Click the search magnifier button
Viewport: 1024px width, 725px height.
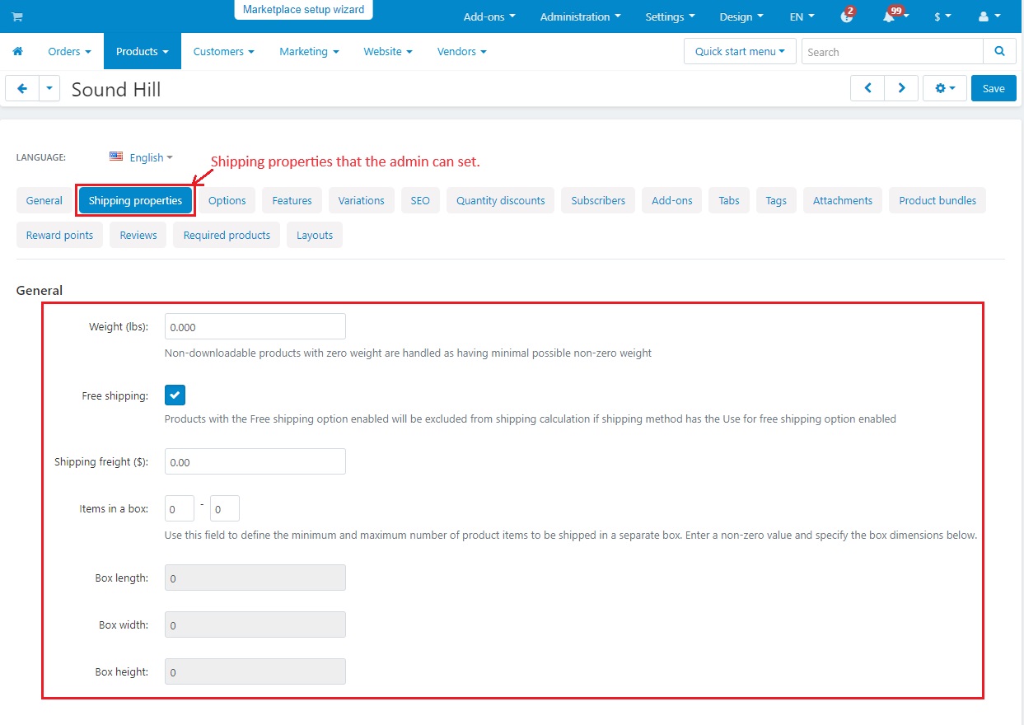1000,51
